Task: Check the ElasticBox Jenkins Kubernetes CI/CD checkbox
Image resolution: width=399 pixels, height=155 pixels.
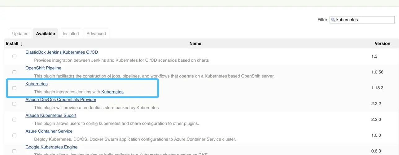Action: [x=14, y=56]
